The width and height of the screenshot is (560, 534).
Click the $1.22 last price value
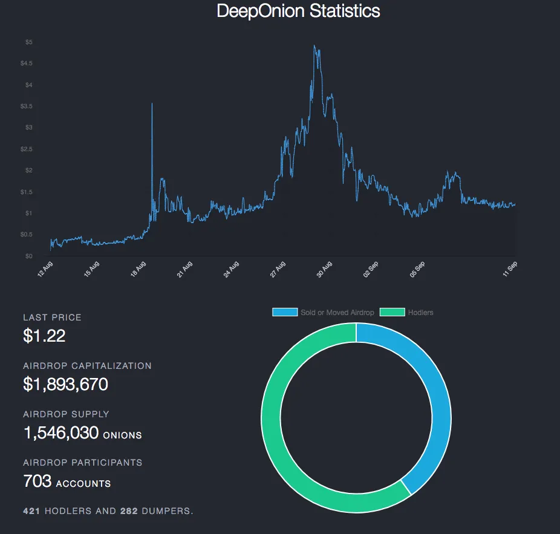click(44, 336)
